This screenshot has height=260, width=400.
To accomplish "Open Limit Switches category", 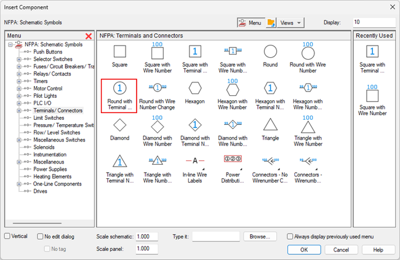I will pyautogui.click(x=49, y=118).
